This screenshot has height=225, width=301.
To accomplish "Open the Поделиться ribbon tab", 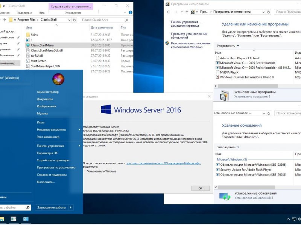I will point(24,13).
